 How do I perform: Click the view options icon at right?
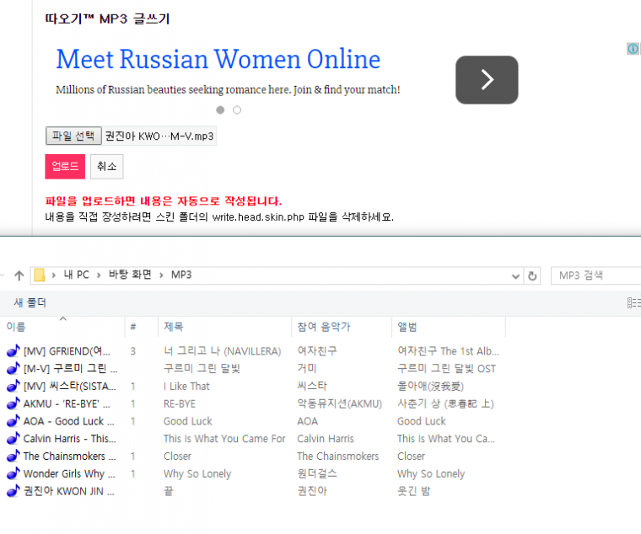tap(633, 302)
